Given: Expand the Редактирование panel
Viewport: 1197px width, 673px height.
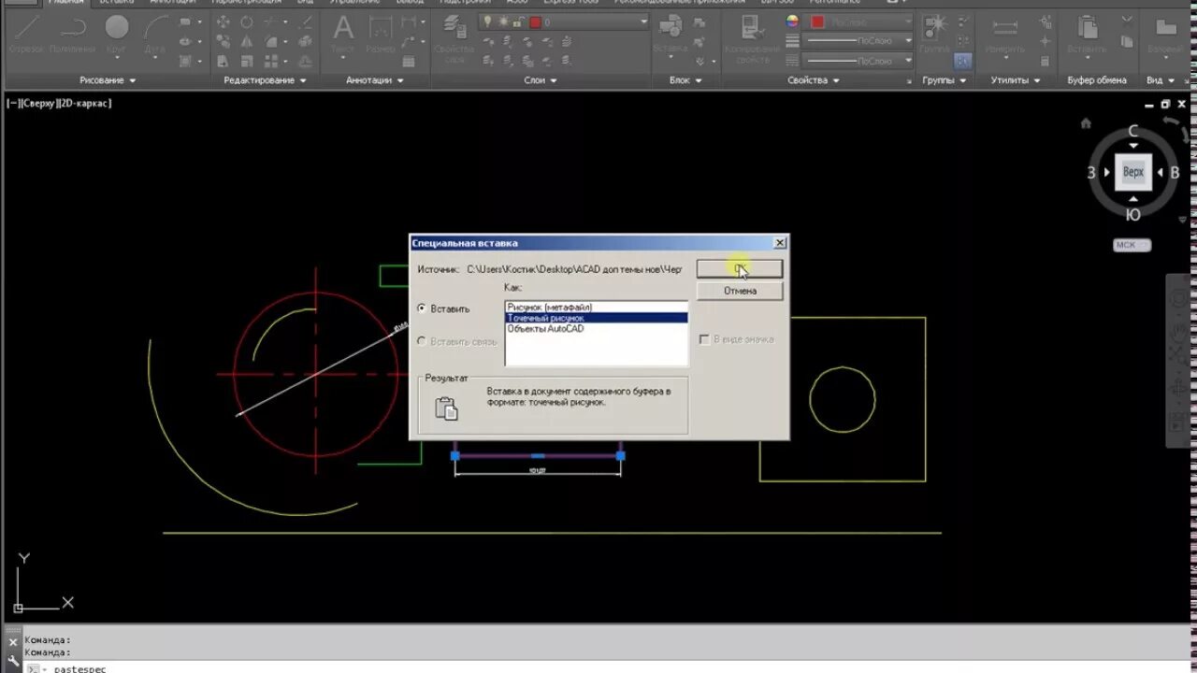Looking at the screenshot, I should (266, 80).
